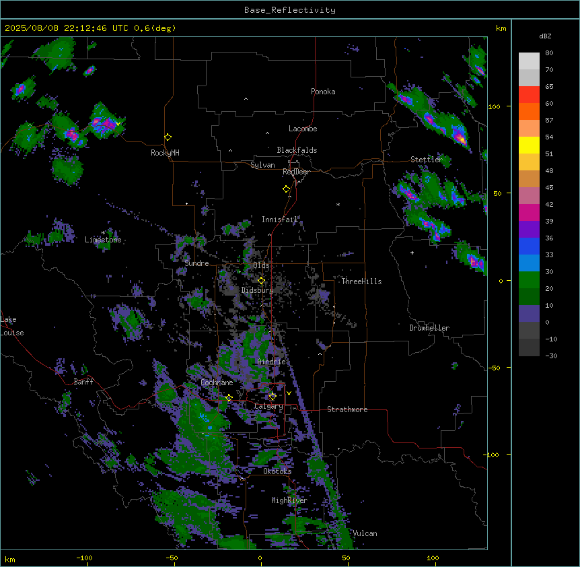
Task: Click the white plus marker north of Drumheller
Action: pyautogui.click(x=412, y=253)
